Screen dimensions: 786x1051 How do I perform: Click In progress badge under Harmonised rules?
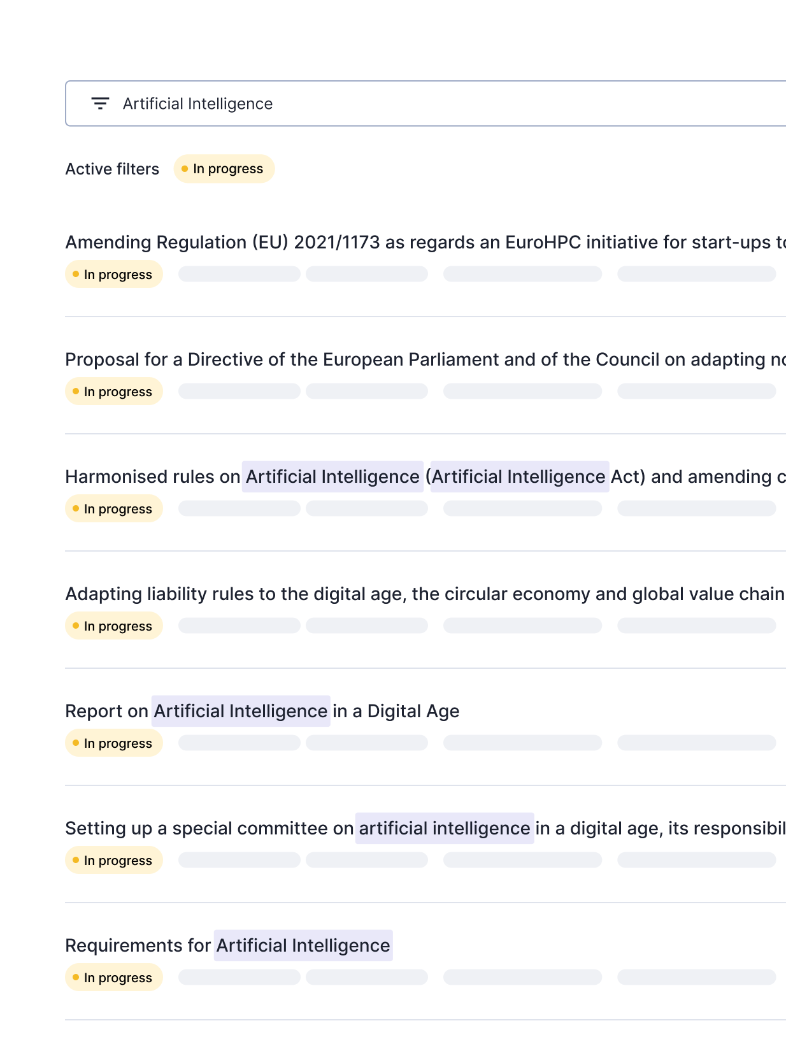click(x=114, y=508)
